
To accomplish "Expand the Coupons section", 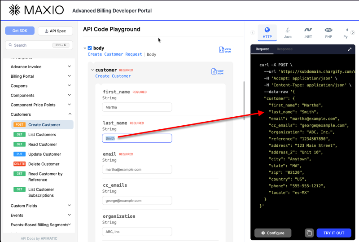I will [41, 86].
